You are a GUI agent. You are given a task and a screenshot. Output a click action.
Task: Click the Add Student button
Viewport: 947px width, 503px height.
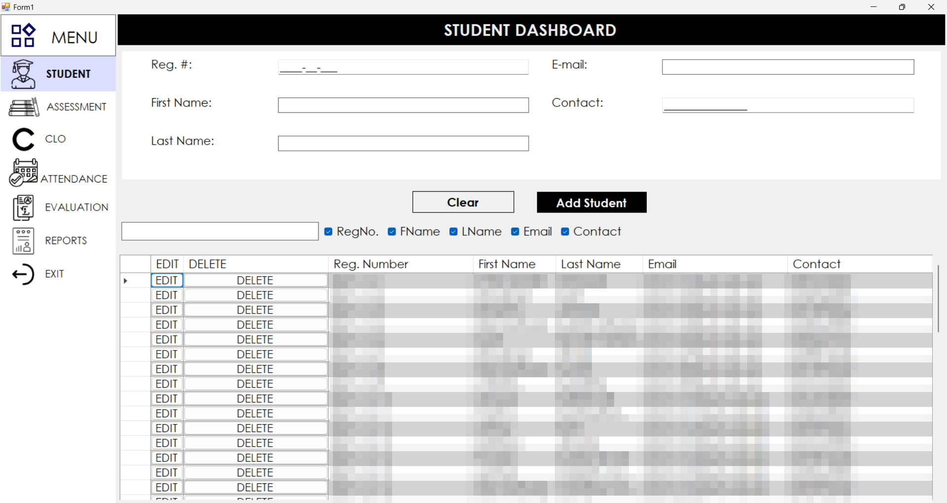point(591,203)
